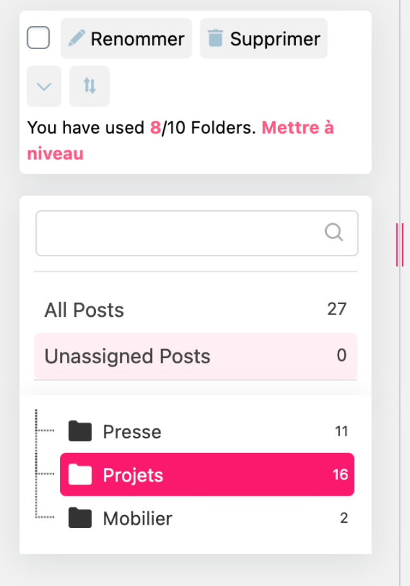Select the Projets folder row
Viewport: 410px width, 586px height.
(x=206, y=474)
